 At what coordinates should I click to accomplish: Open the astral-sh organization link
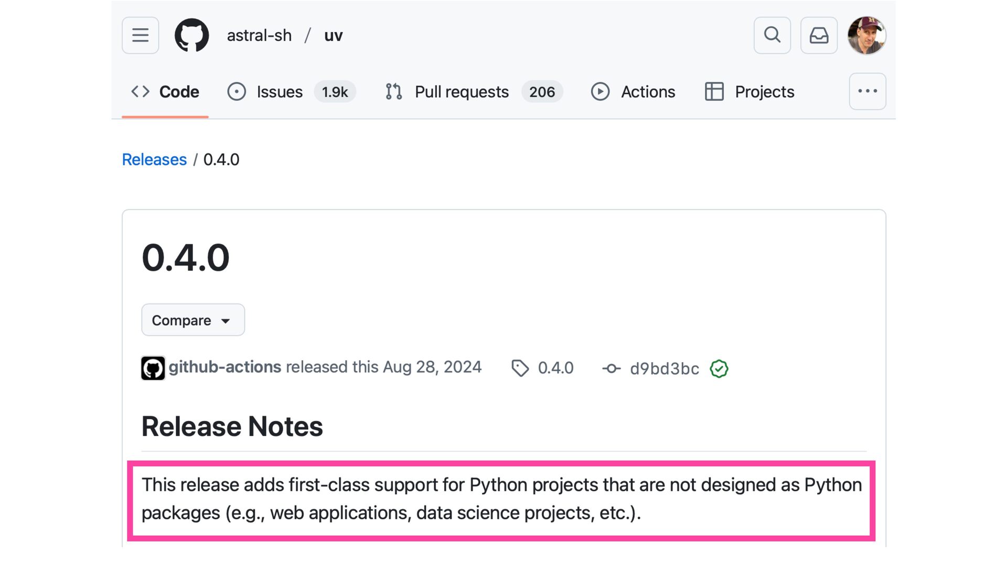point(259,35)
